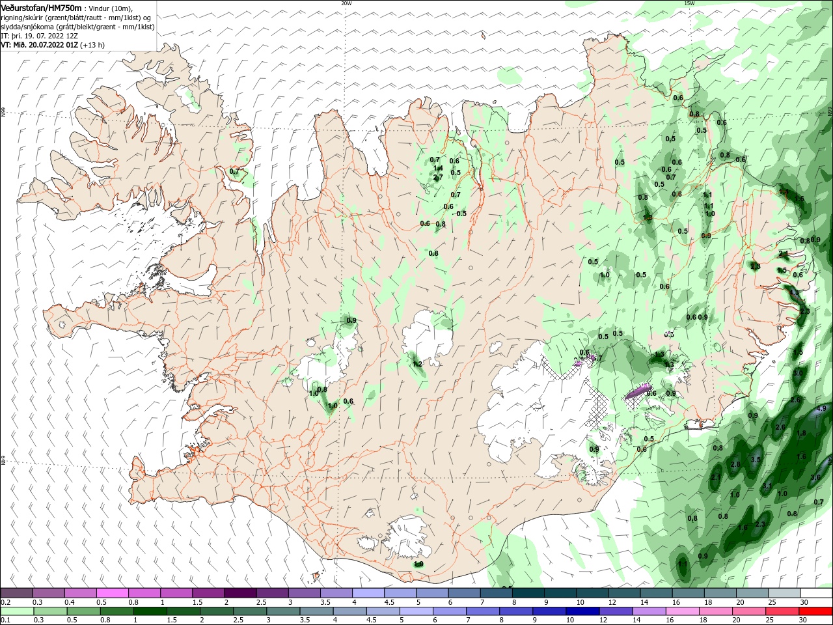
Task: Click the 3.0 precipitation value on east coast
Action: coord(798,373)
